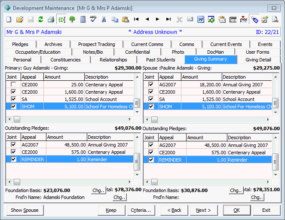Toggle Joint on spouse SA giving row
Viewport: 285px width, 220px height.
151,99
